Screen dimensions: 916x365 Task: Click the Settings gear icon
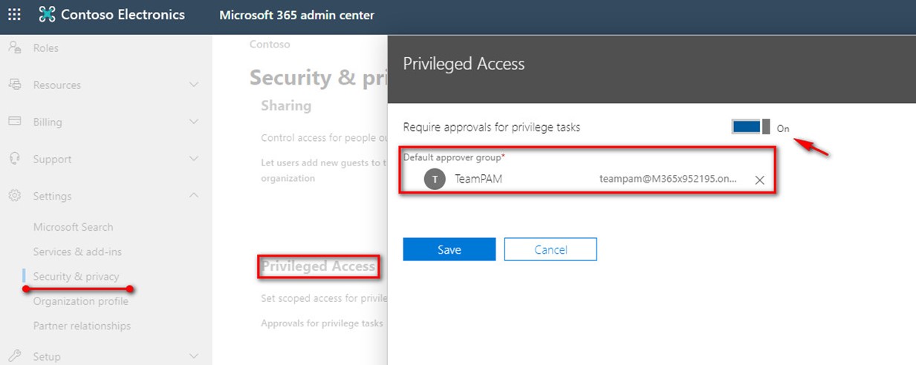pos(14,196)
